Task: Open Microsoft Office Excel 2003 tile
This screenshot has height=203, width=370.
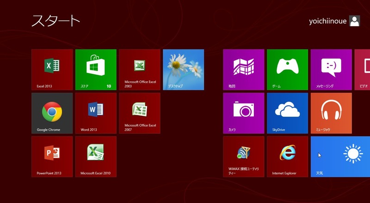Action: tap(140, 70)
